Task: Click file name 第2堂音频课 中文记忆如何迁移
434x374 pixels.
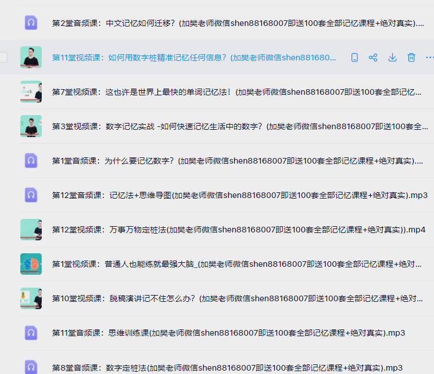Action: (x=237, y=23)
